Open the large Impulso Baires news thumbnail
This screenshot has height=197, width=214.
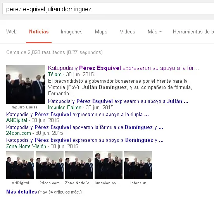pos(26,84)
